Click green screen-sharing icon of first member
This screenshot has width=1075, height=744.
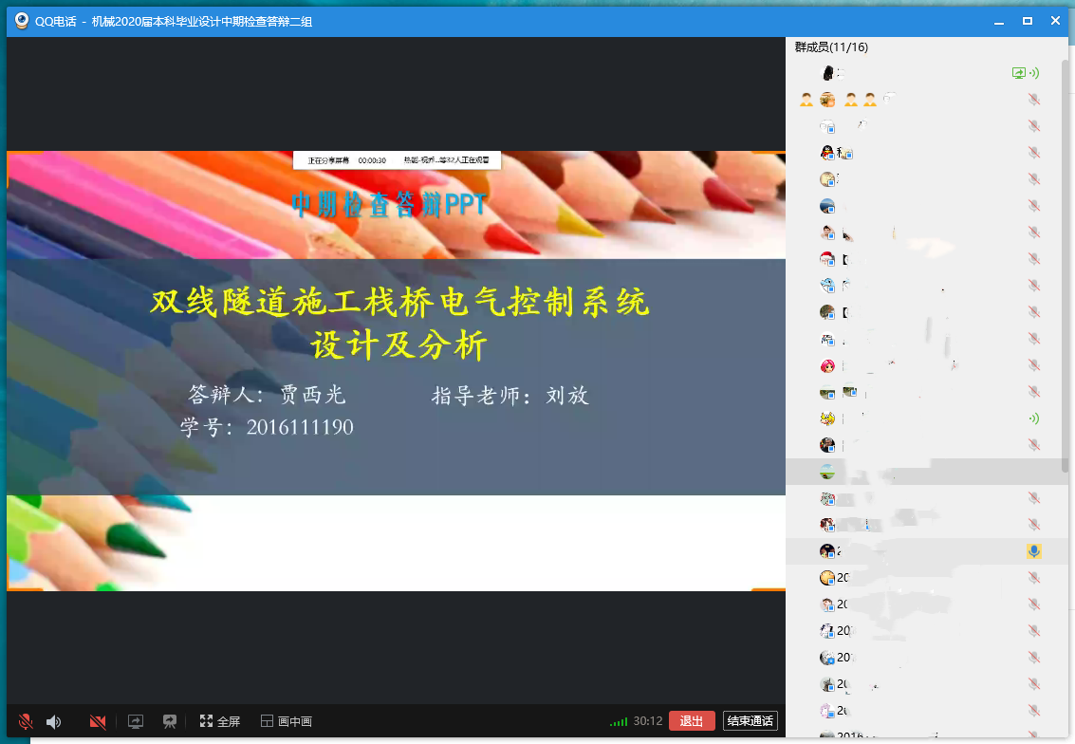tap(1019, 72)
